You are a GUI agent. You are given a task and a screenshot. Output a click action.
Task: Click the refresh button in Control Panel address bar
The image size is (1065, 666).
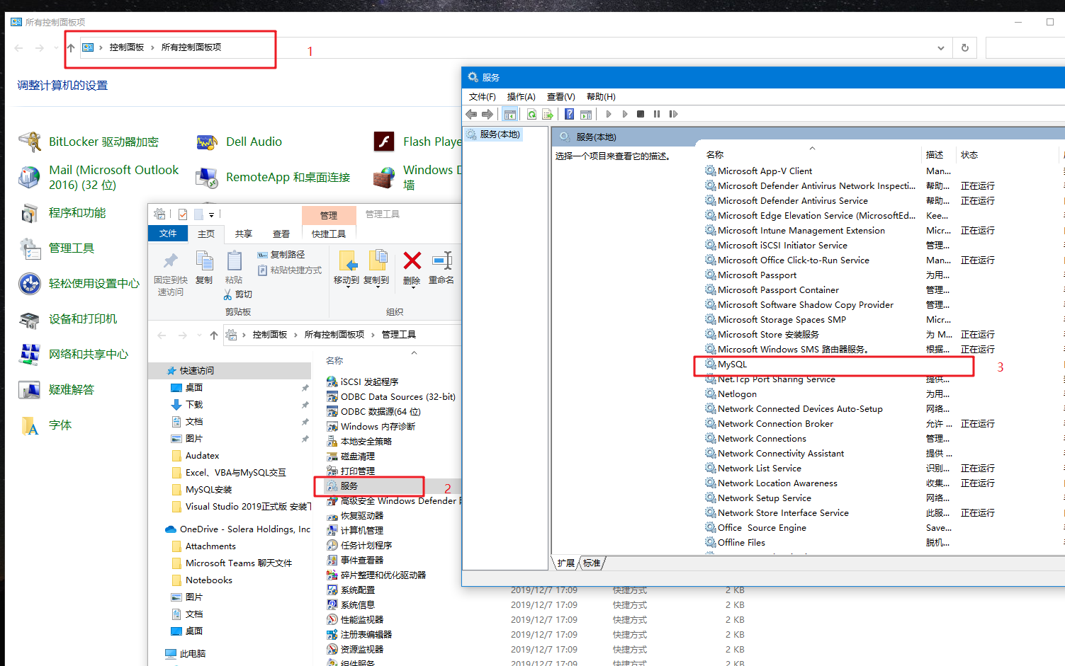[x=964, y=48]
